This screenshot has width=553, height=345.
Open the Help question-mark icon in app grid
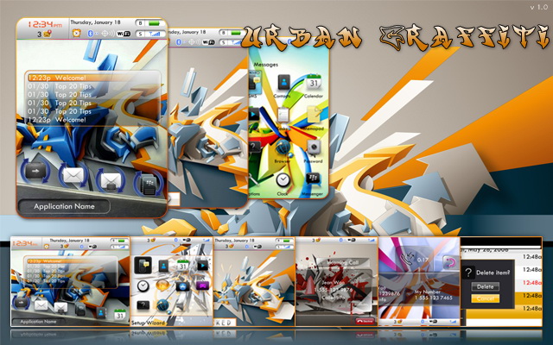tap(254, 147)
